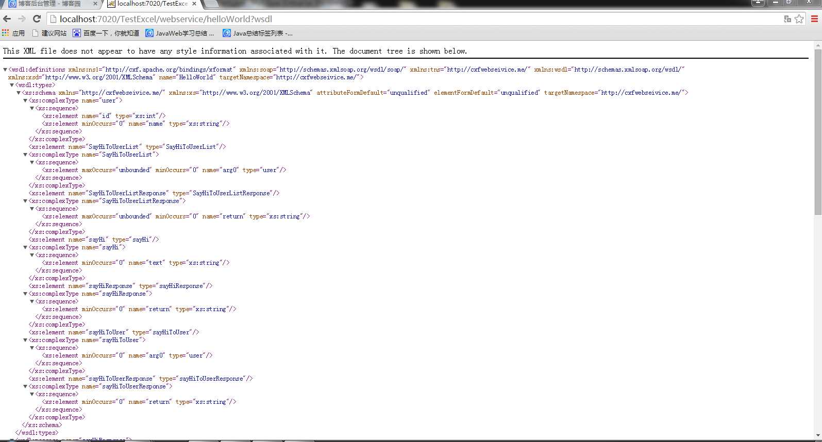Collapse complexType name="sayHiResponse" node
The height and width of the screenshot is (442, 822).
pyautogui.click(x=25, y=294)
